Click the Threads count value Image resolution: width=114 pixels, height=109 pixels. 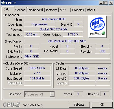point(104,94)
